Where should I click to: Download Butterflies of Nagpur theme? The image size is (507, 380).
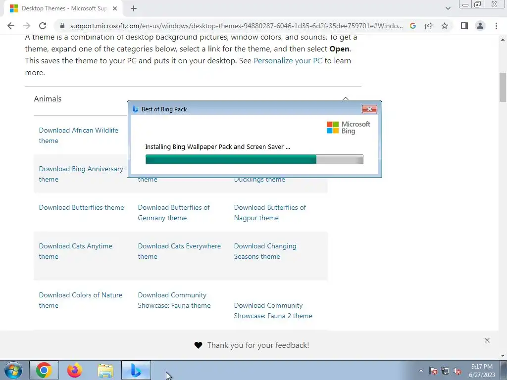click(270, 213)
